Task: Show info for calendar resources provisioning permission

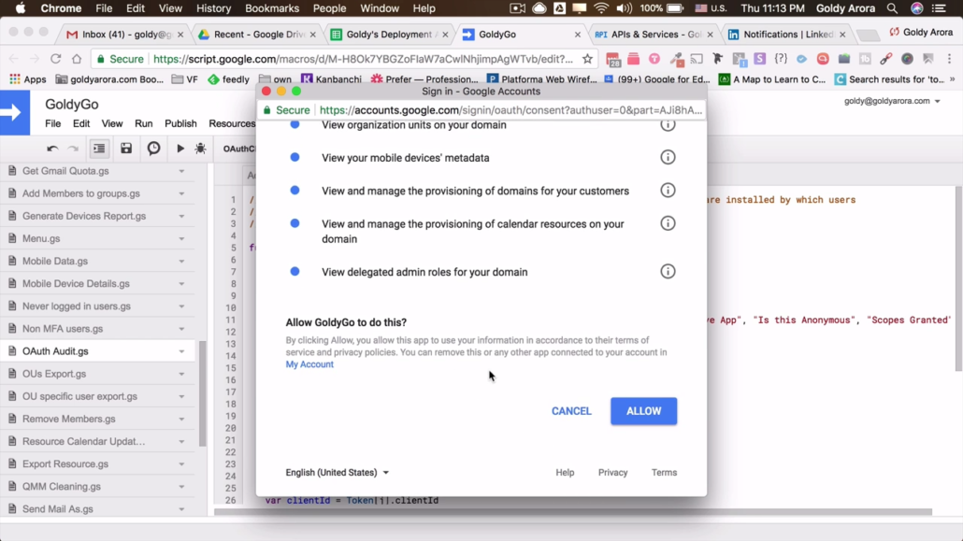Action: click(x=668, y=223)
